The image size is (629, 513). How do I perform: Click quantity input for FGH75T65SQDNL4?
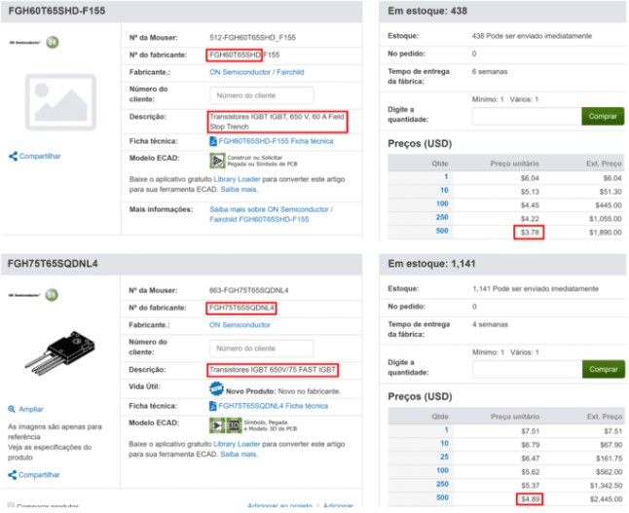527,369
